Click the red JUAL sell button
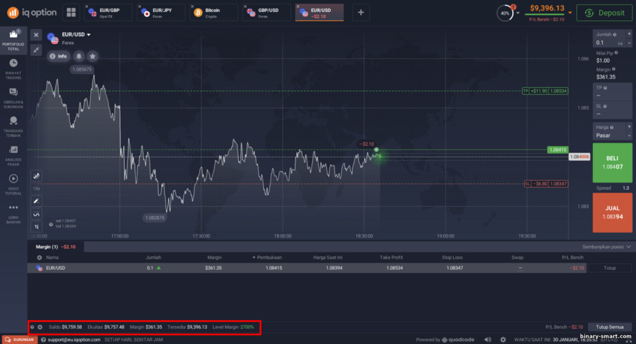The image size is (636, 344). point(612,212)
